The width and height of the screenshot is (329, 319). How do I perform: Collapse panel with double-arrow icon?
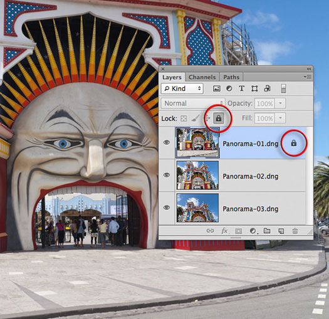(309, 69)
